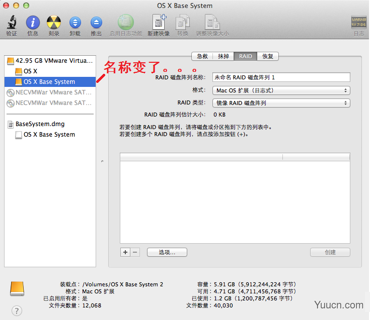This screenshot has height=320, width=370.
Task: Select the first NECVMWar VMware SATA drive
Action: coord(50,92)
